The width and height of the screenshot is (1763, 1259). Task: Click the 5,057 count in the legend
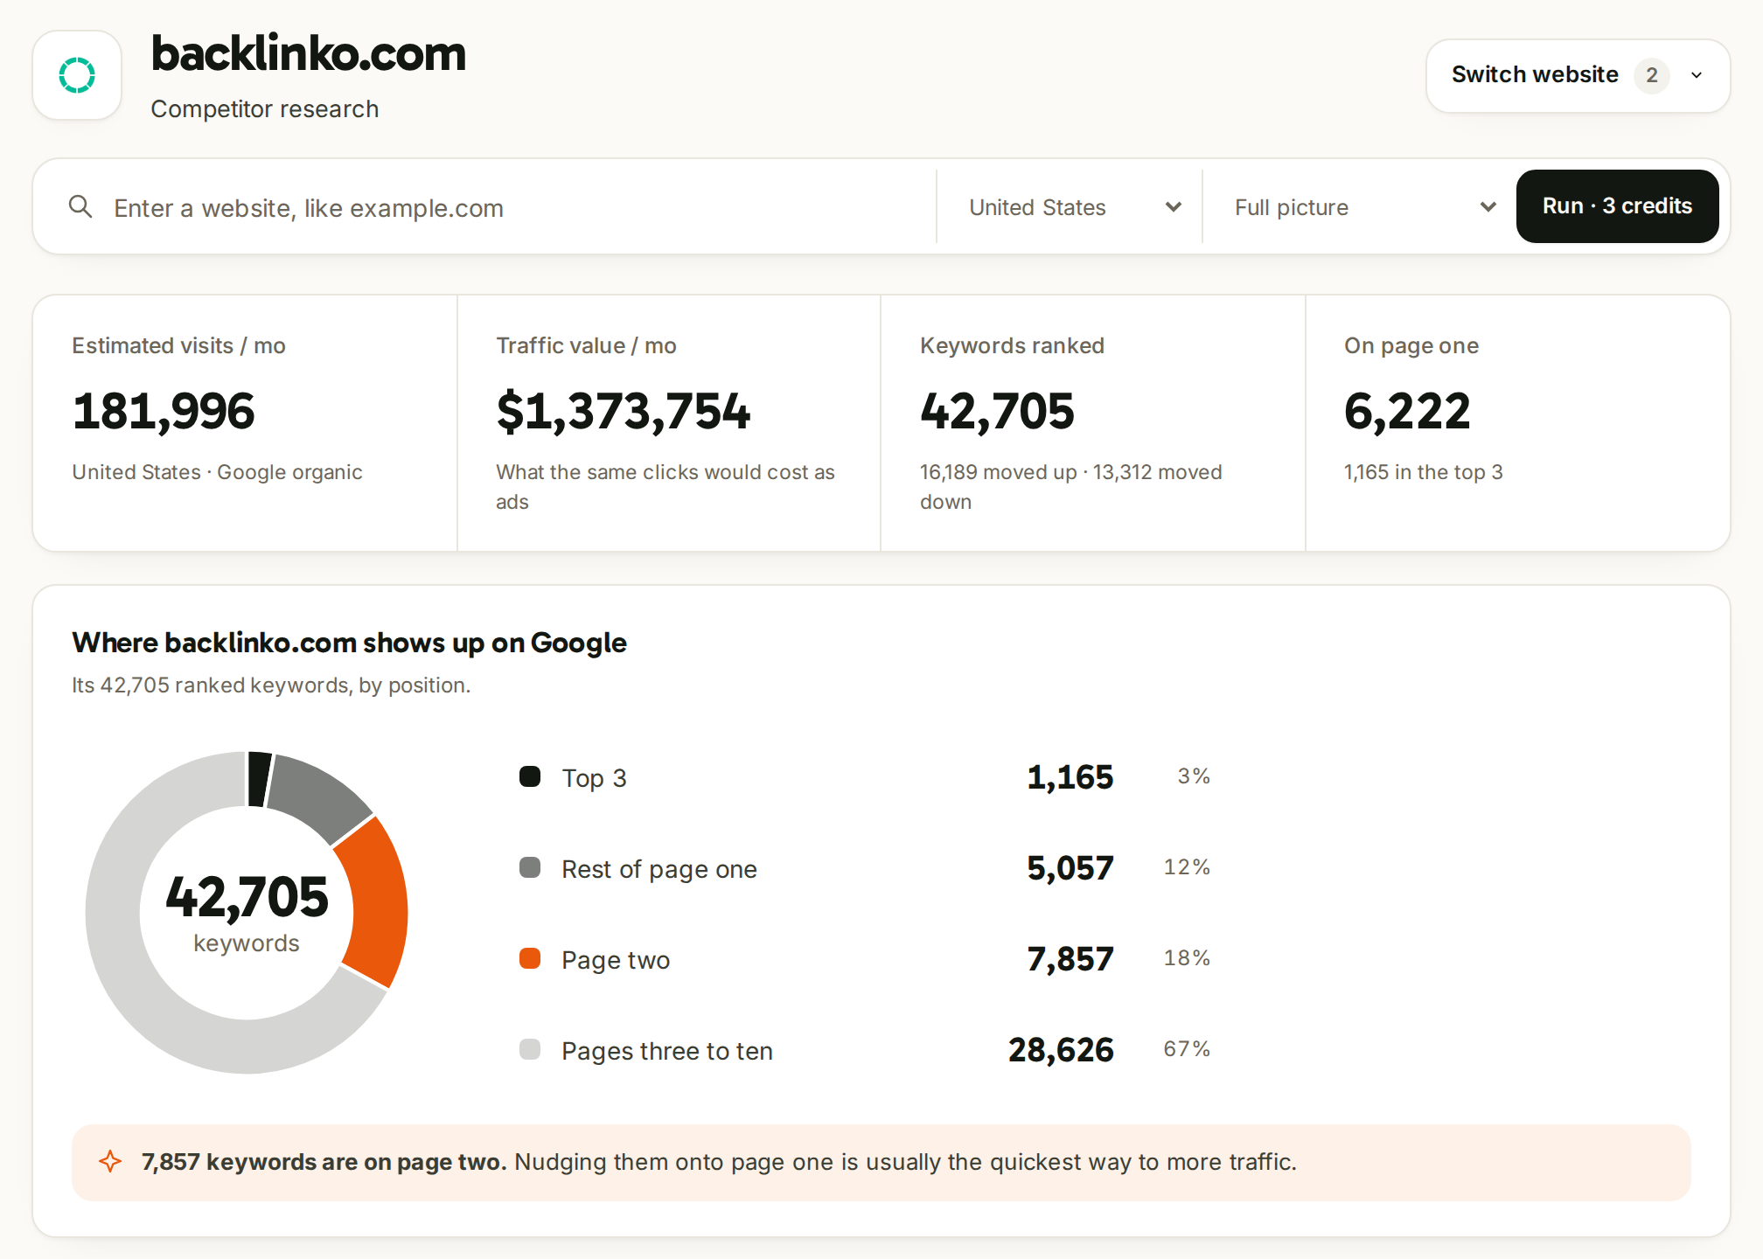1070,868
